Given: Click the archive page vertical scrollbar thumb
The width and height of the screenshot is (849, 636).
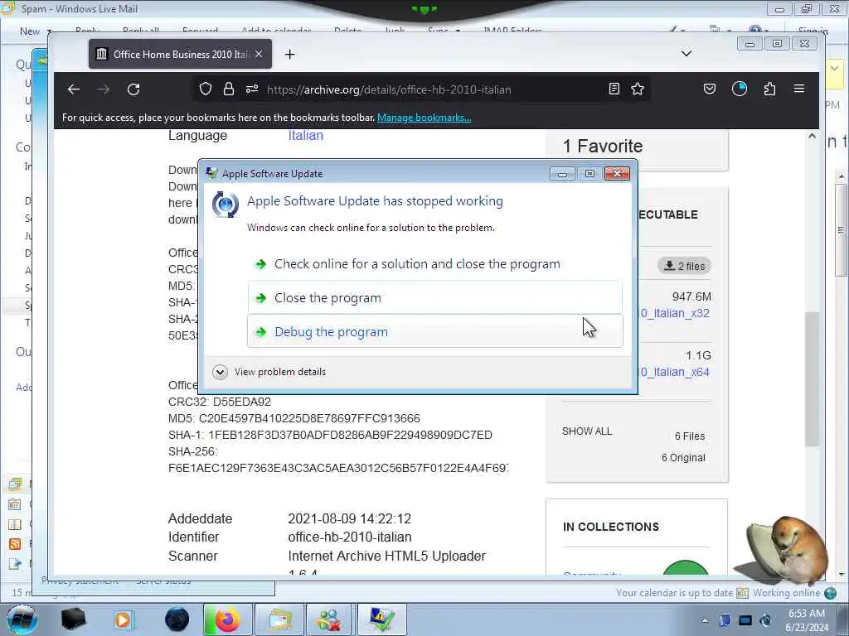Looking at the screenshot, I should [811, 378].
